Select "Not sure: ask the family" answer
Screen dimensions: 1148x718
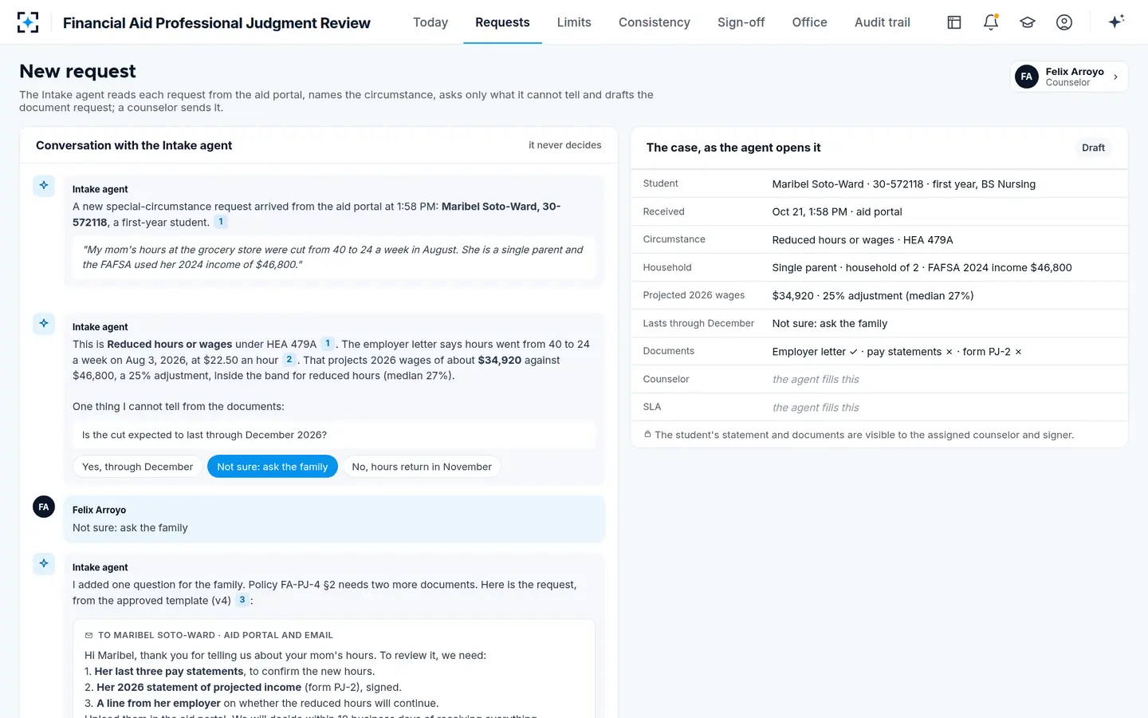[273, 467]
